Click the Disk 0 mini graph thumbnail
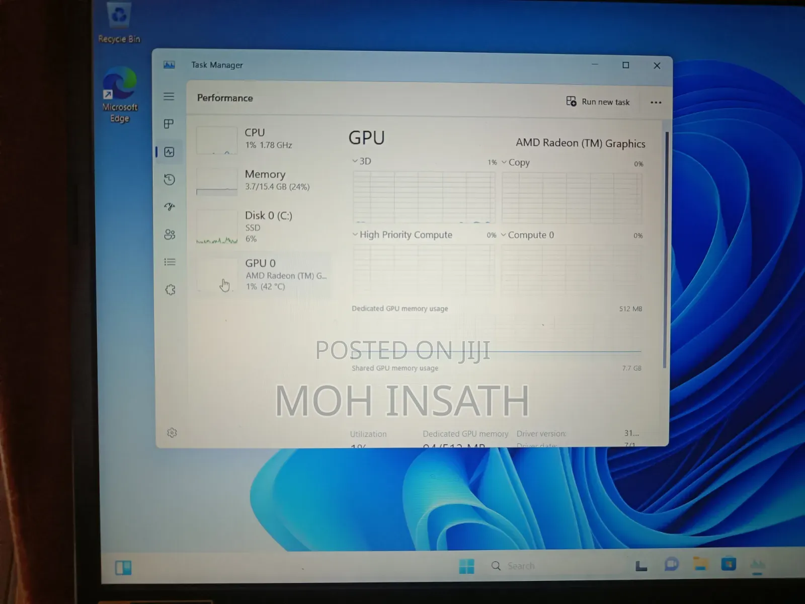This screenshot has height=604, width=805. 217,228
